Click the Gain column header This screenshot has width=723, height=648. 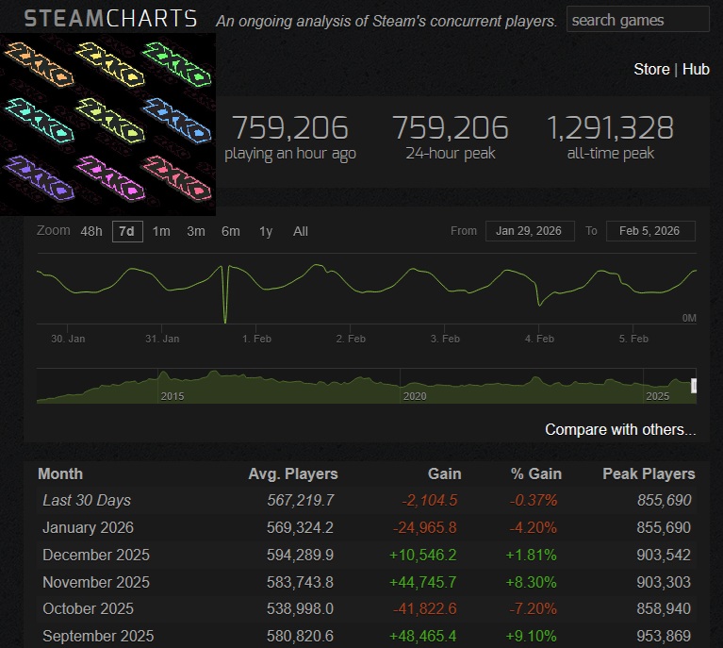click(445, 474)
